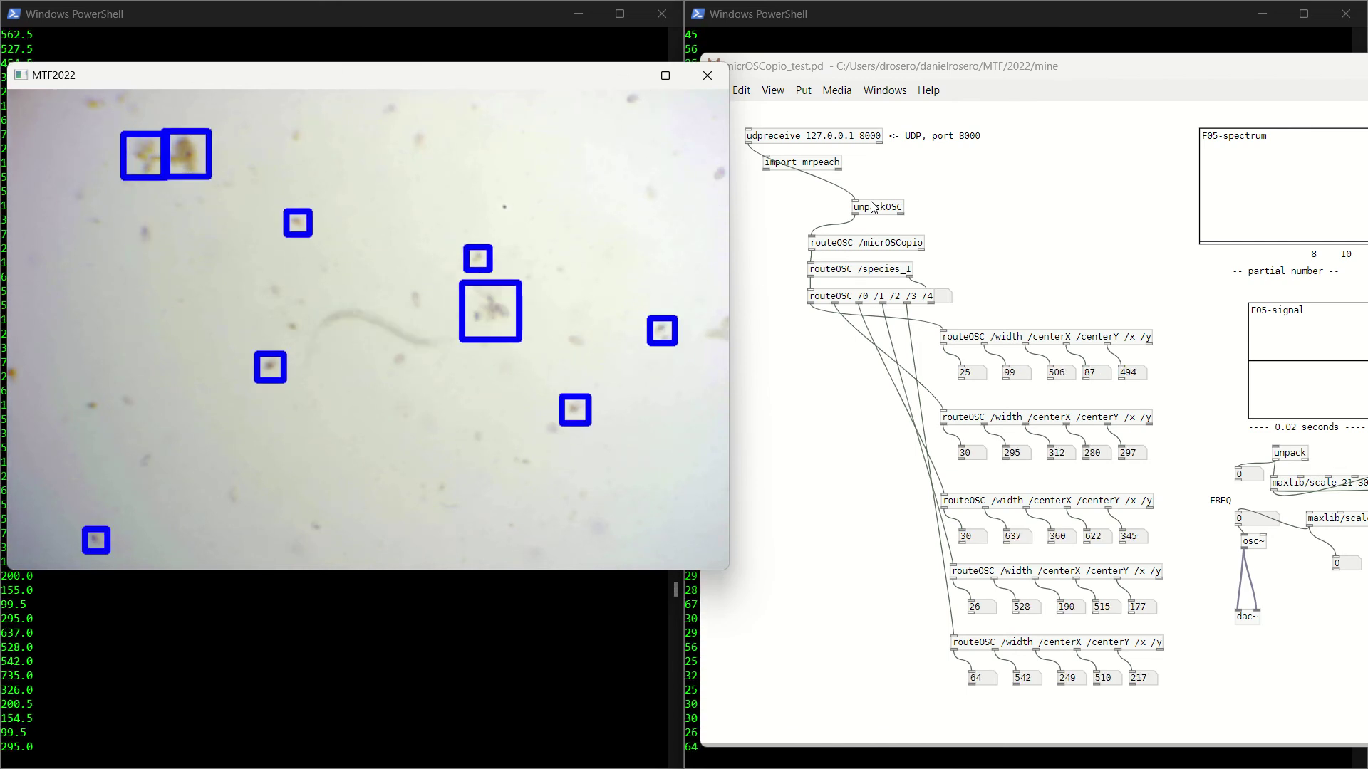
Task: Click the ---- 0.02 seconds ---- comment
Action: 1307,427
